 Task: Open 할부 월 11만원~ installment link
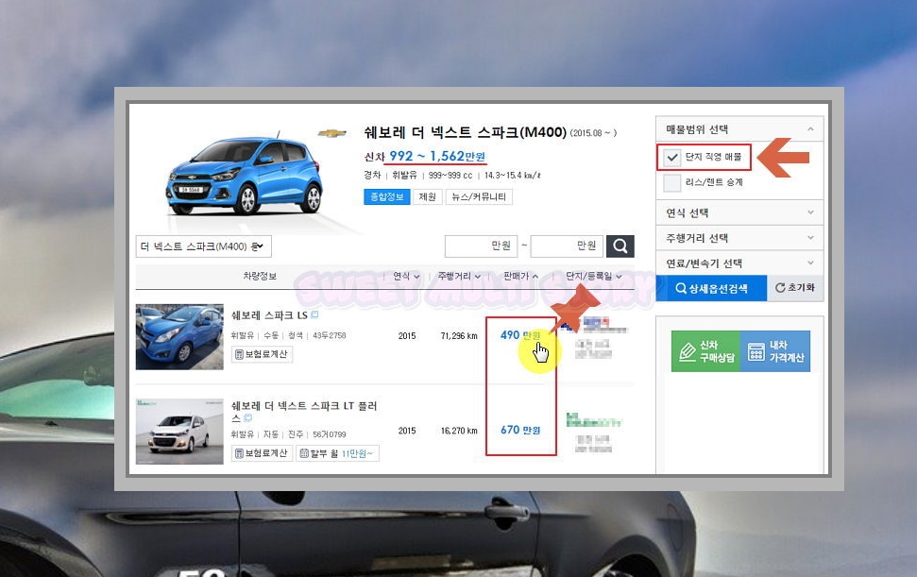coord(337,453)
